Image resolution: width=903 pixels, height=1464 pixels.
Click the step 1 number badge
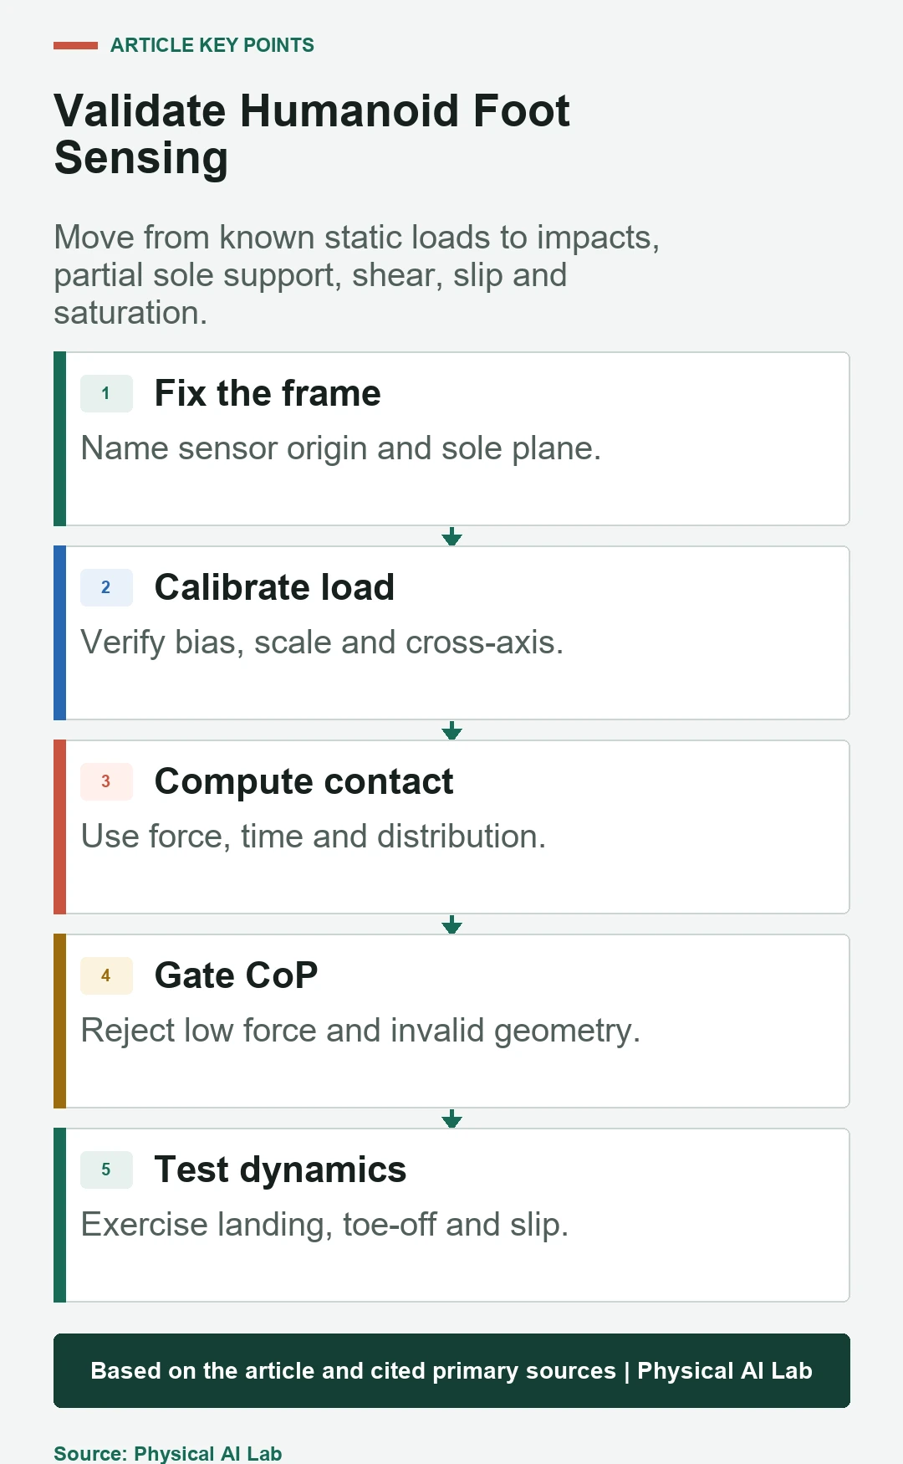coord(106,393)
